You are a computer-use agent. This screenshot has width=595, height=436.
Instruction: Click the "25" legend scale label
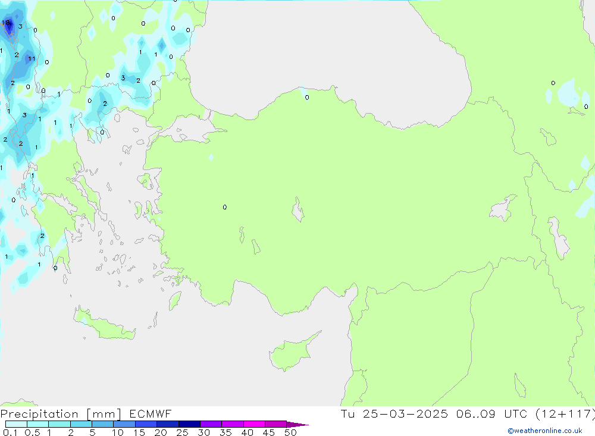pyautogui.click(x=183, y=432)
